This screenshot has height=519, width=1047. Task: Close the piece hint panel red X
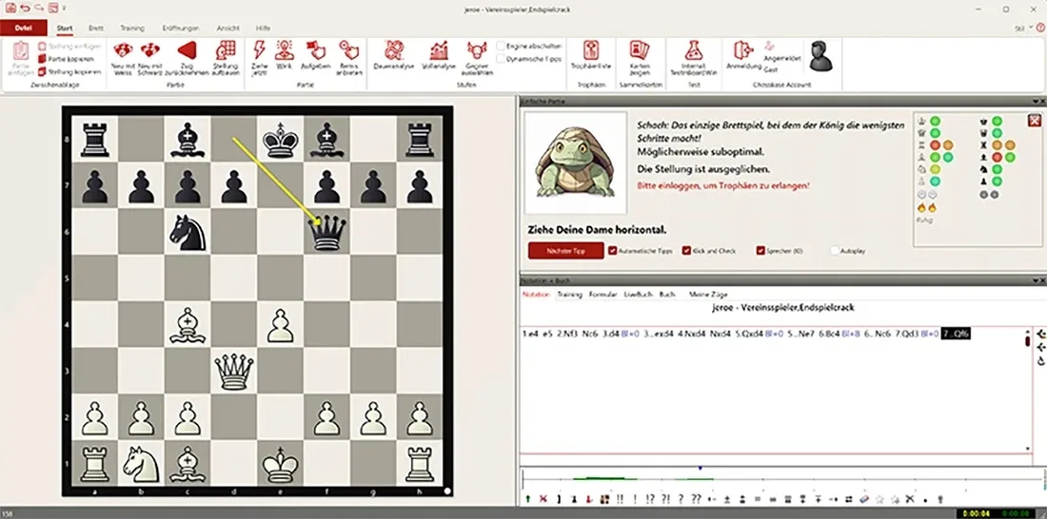(1035, 120)
